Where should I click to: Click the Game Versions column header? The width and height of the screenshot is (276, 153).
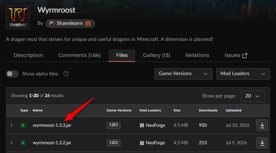(x=119, y=110)
